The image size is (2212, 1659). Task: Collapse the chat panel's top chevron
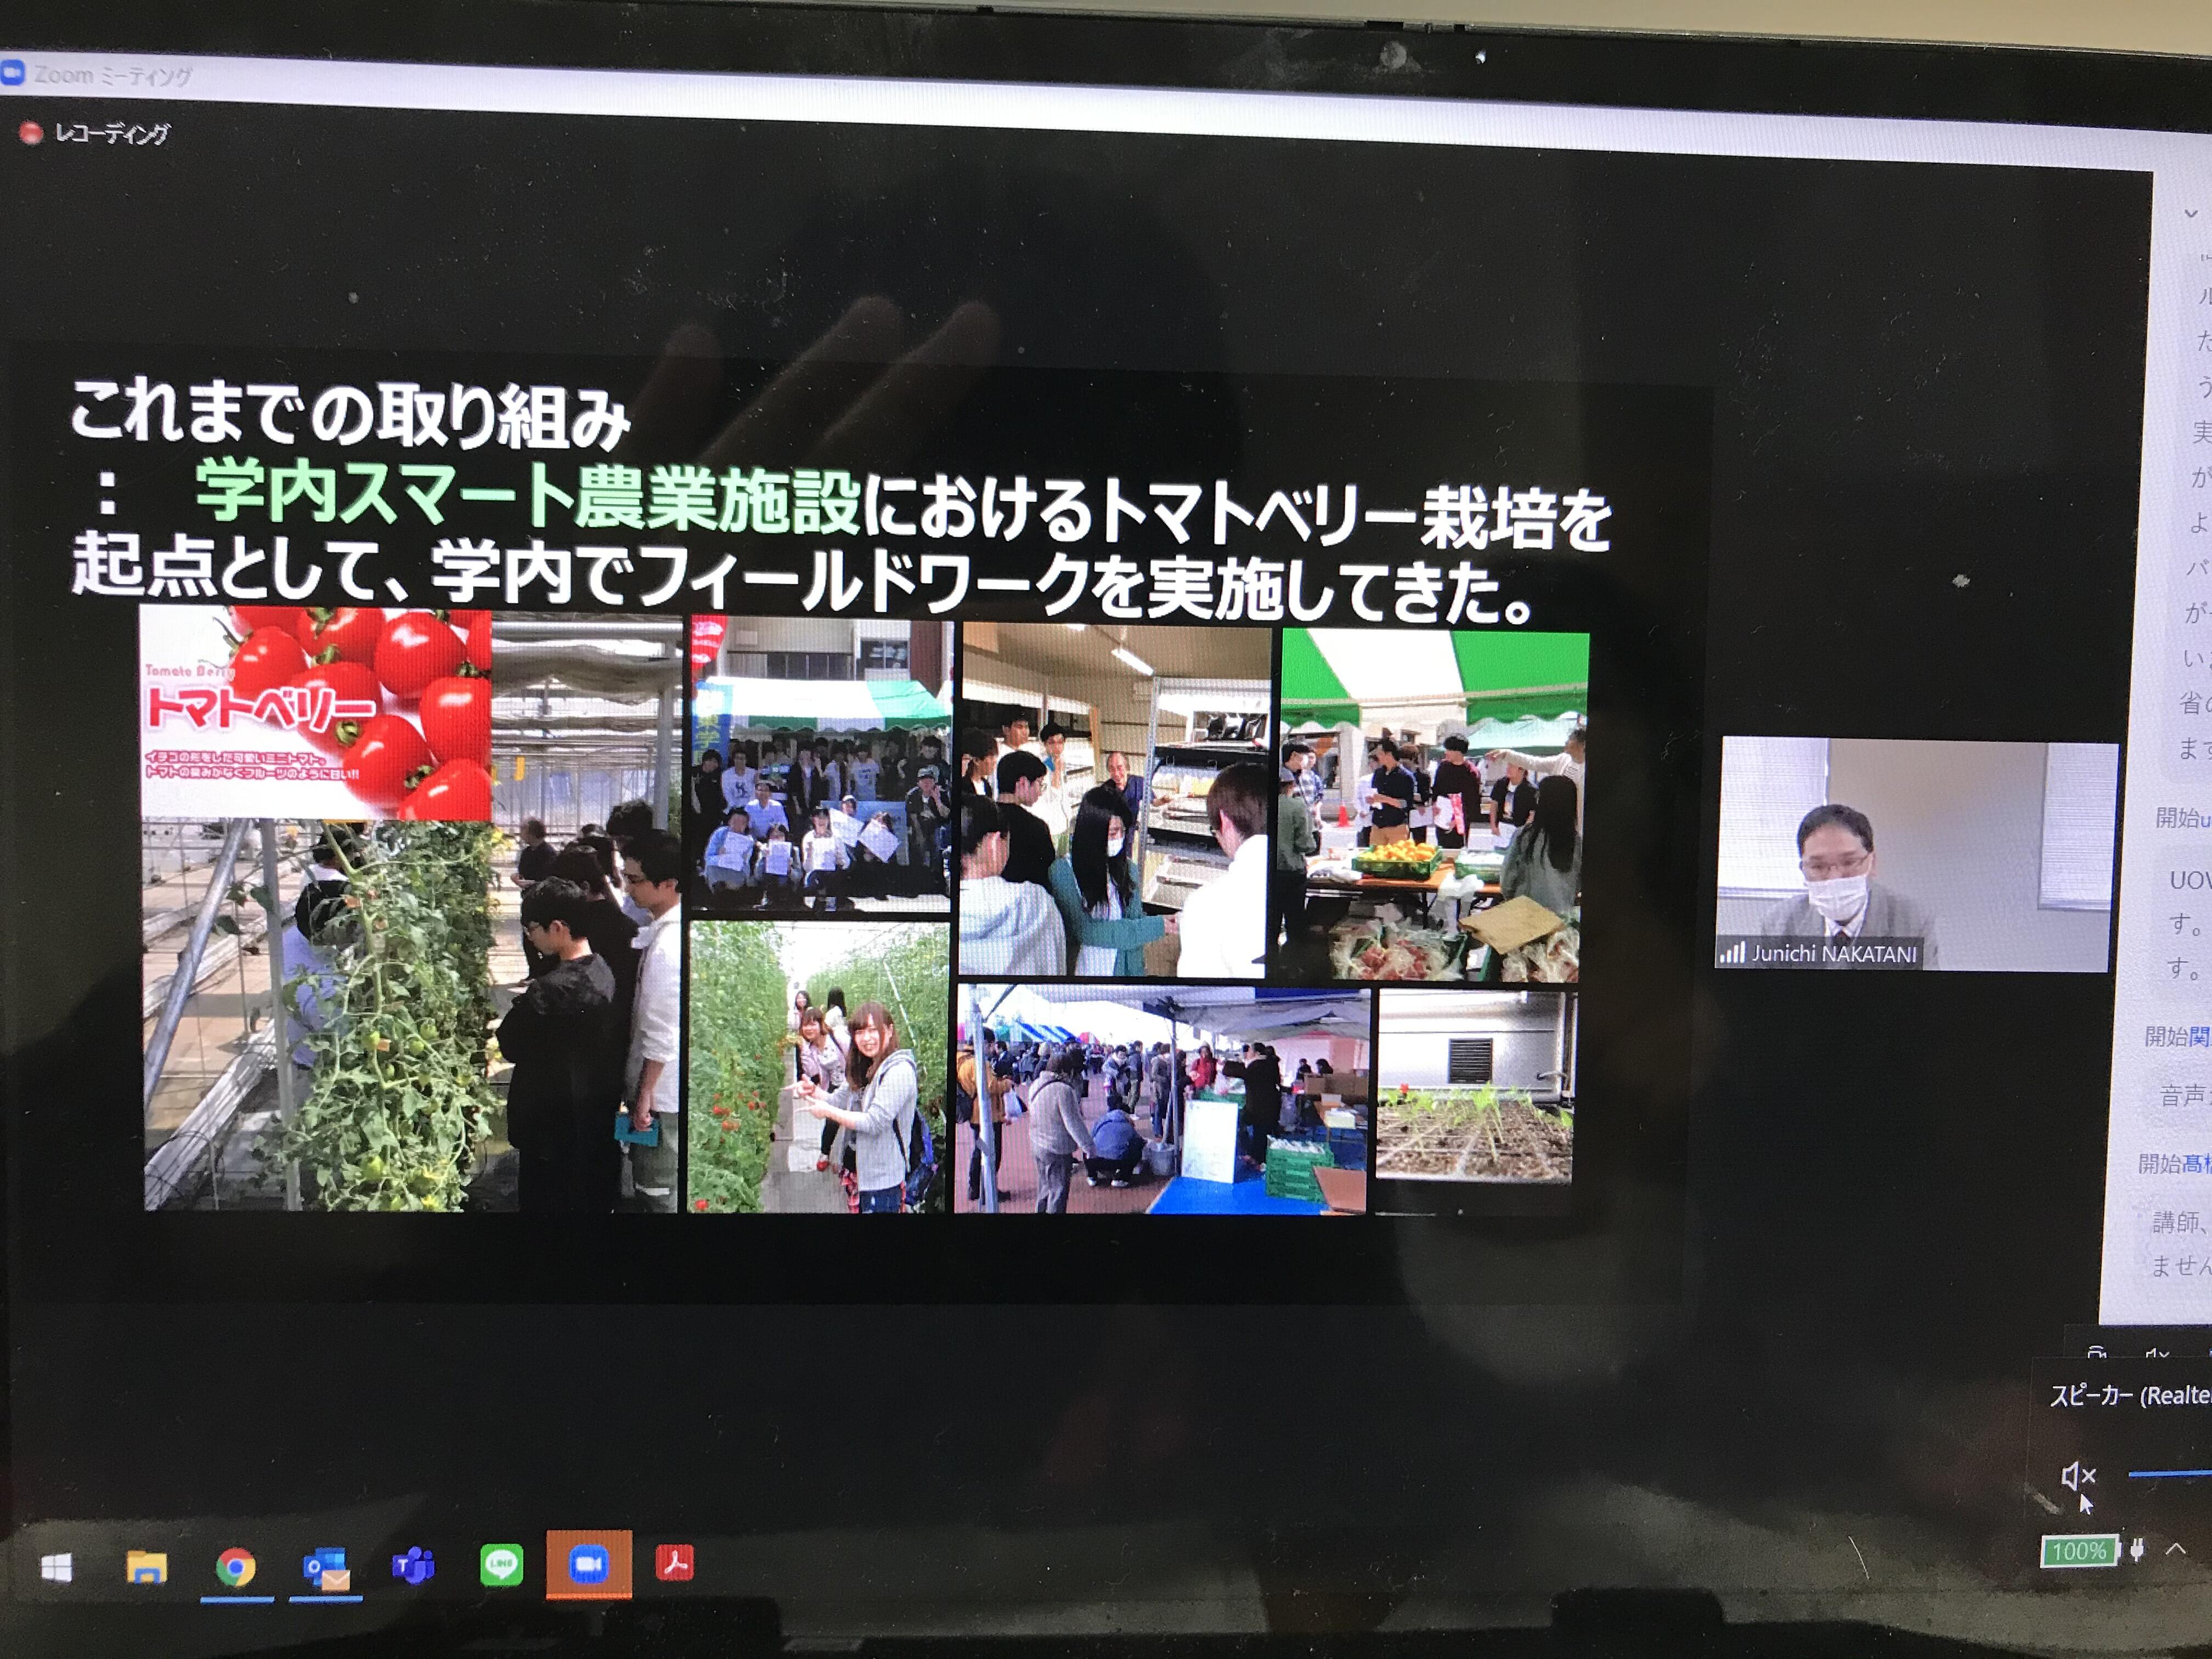(x=2190, y=213)
